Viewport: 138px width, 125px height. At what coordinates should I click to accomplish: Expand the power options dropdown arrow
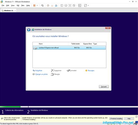tap(37, 6)
